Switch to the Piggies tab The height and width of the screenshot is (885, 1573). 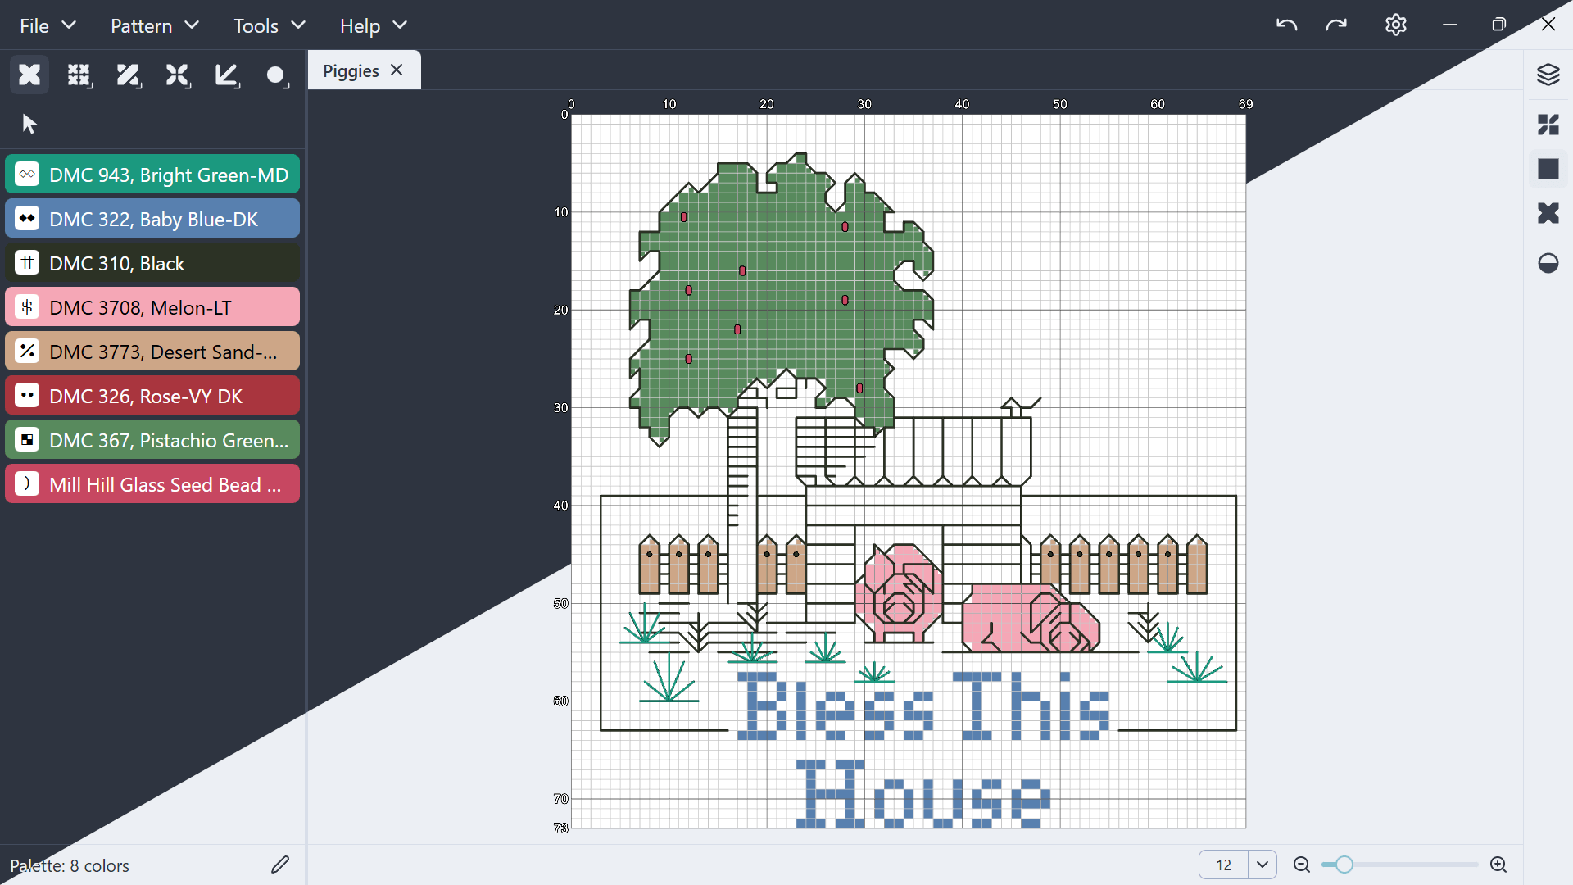351,71
